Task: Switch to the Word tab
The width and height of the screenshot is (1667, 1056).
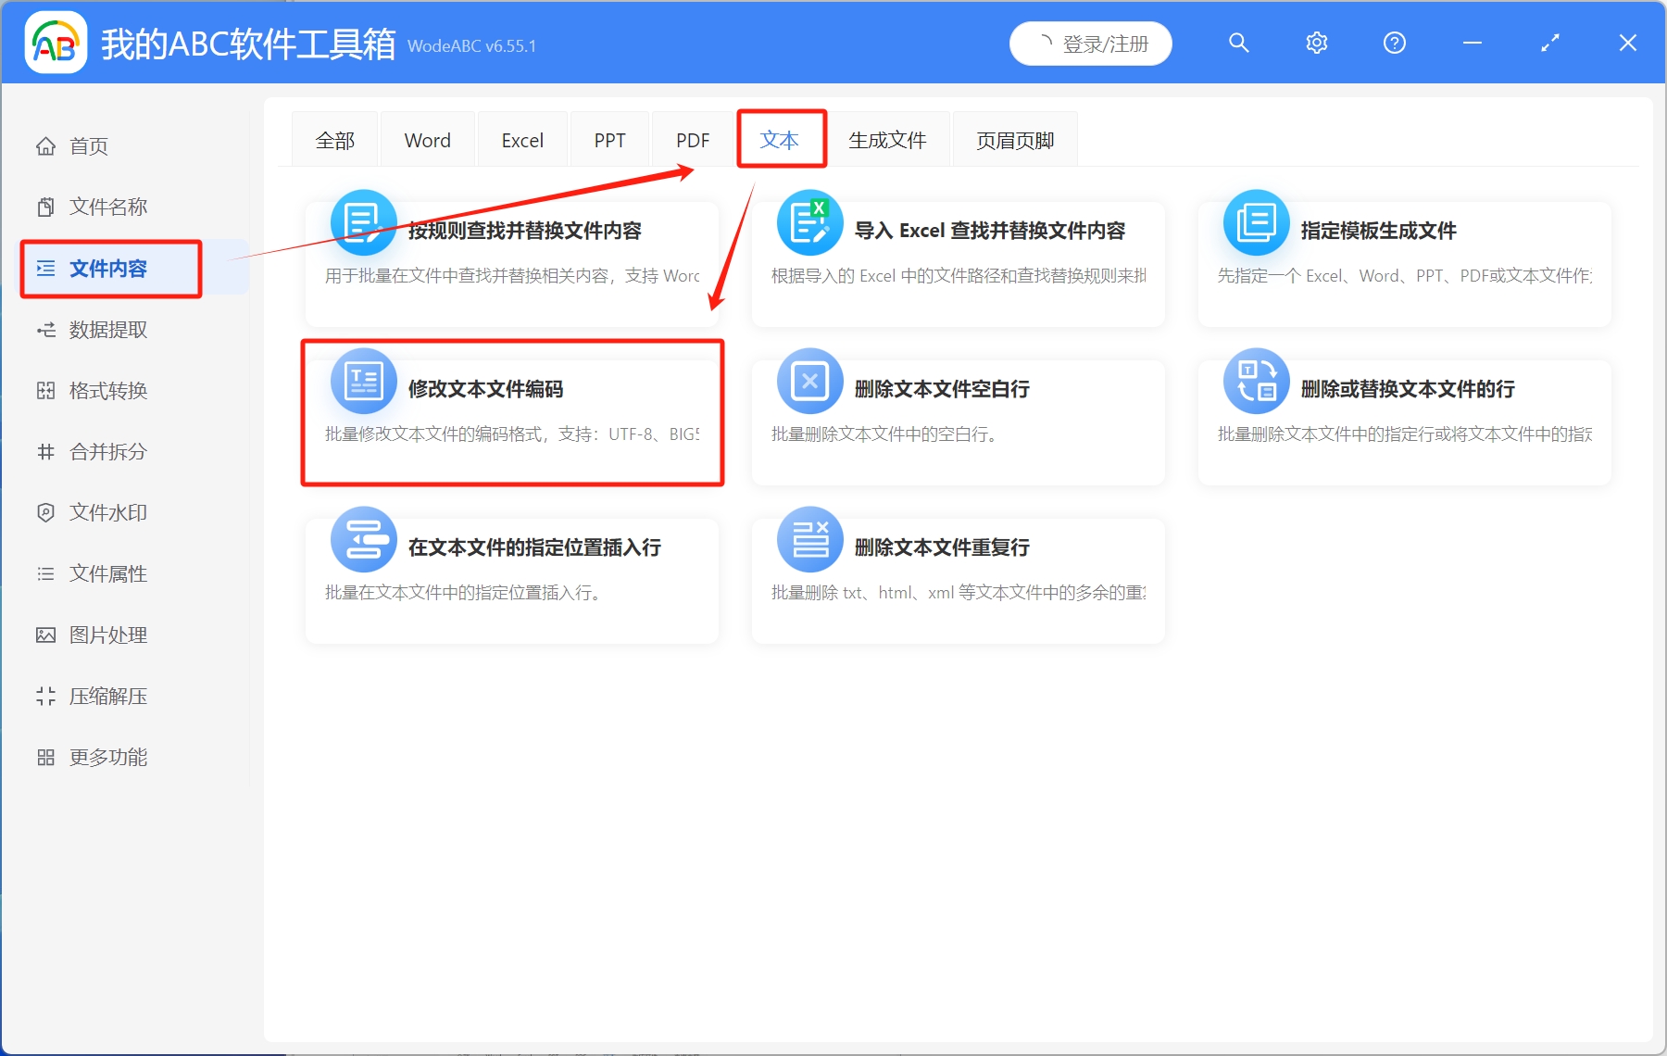Action: tap(427, 139)
